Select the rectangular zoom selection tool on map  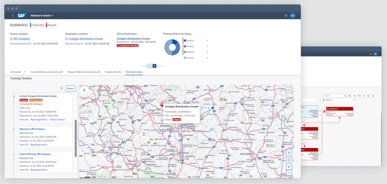(x=289, y=160)
